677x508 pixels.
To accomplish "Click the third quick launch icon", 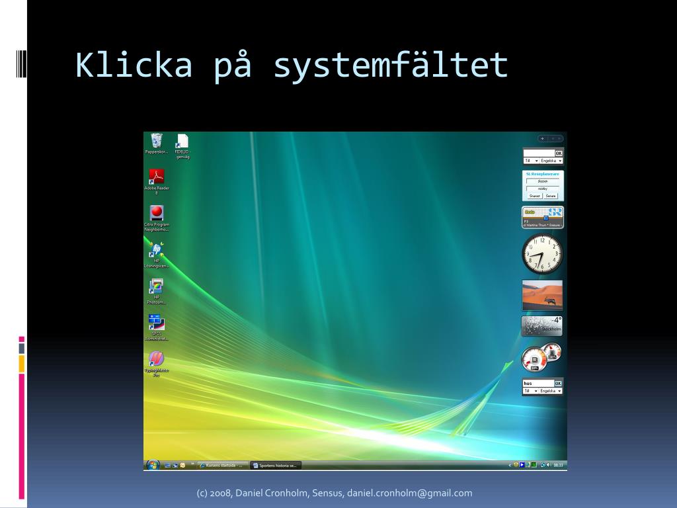I will (182, 465).
